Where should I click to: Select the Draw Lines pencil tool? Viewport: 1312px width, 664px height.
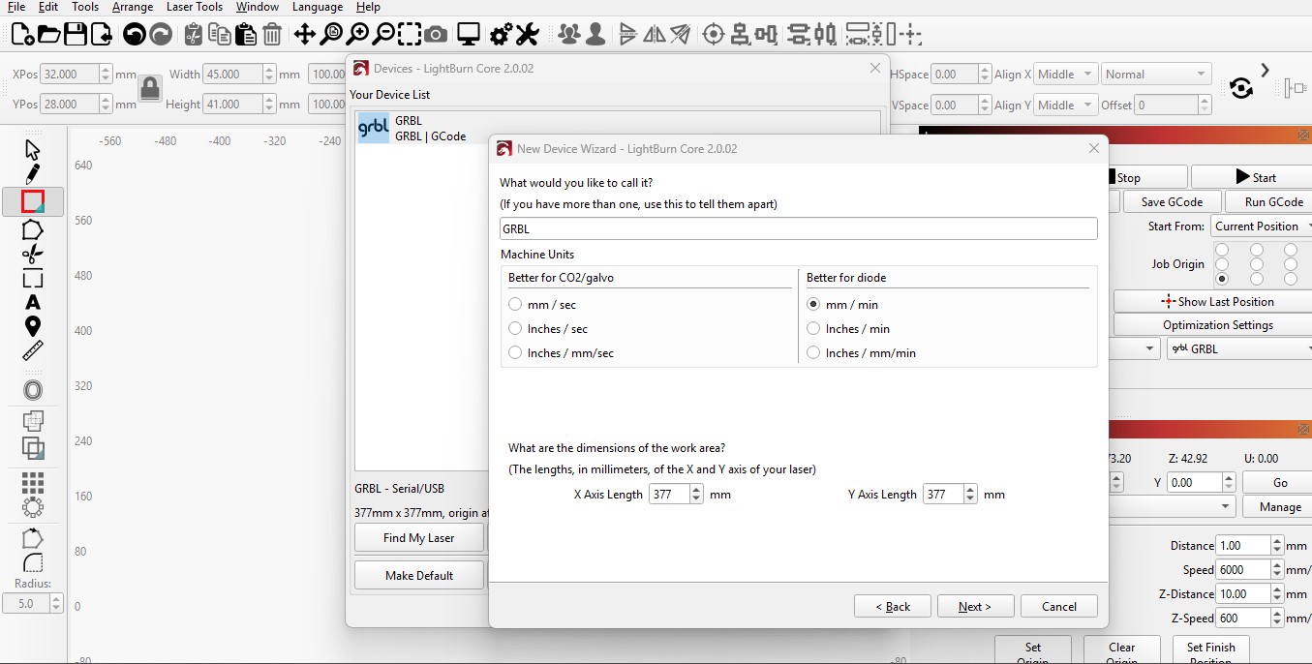point(32,174)
